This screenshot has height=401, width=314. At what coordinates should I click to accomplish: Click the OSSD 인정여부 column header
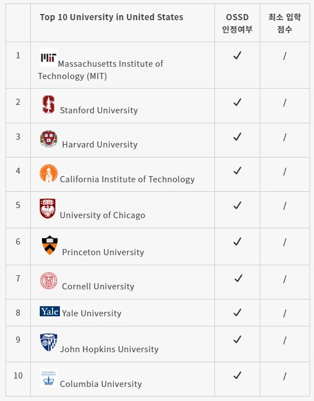pos(237,23)
